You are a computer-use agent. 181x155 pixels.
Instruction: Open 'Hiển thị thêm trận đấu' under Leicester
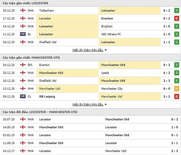coord(88,50)
